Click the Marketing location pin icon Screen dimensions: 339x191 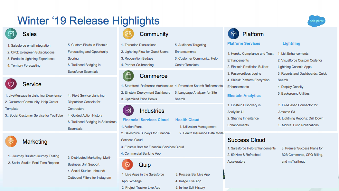click(x=11, y=141)
